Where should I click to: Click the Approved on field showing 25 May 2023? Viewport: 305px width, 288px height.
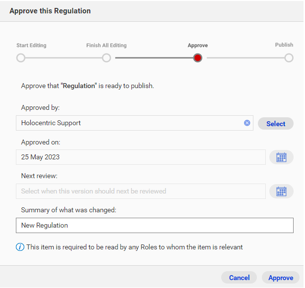point(141,157)
